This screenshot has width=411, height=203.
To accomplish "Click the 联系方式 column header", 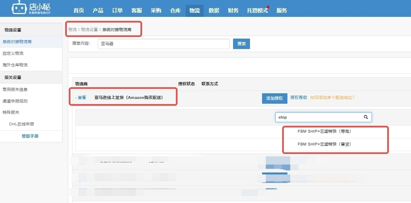I will tap(209, 84).
